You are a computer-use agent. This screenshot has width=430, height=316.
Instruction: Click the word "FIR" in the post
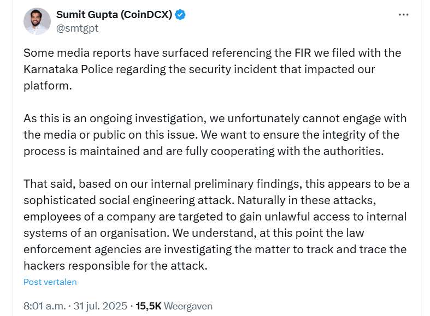click(x=303, y=53)
